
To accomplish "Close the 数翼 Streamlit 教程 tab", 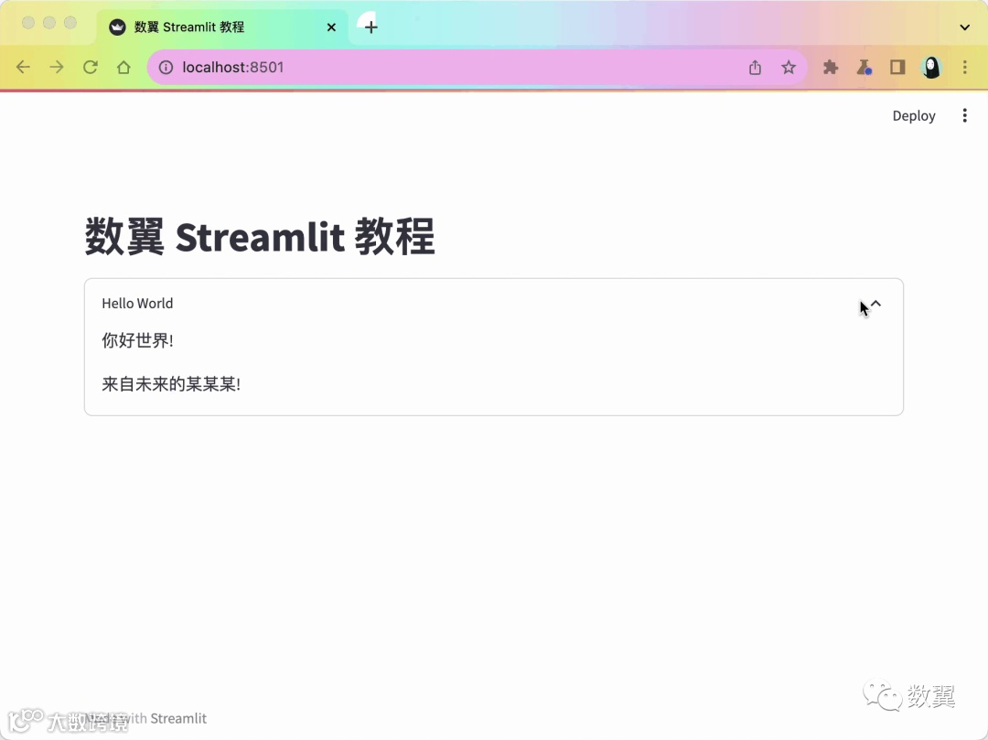I will coord(331,27).
